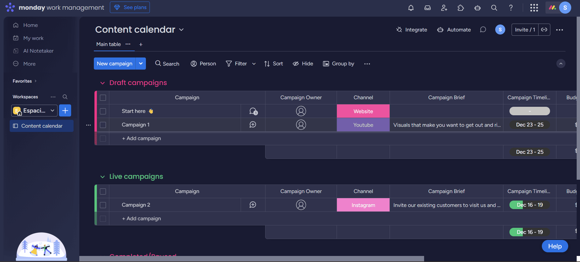Expand the workspace selector dropdown
Image resolution: width=580 pixels, height=262 pixels.
(x=52, y=110)
